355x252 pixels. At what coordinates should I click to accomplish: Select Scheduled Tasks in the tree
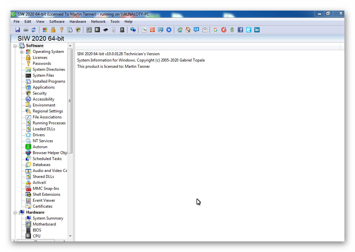(x=47, y=159)
